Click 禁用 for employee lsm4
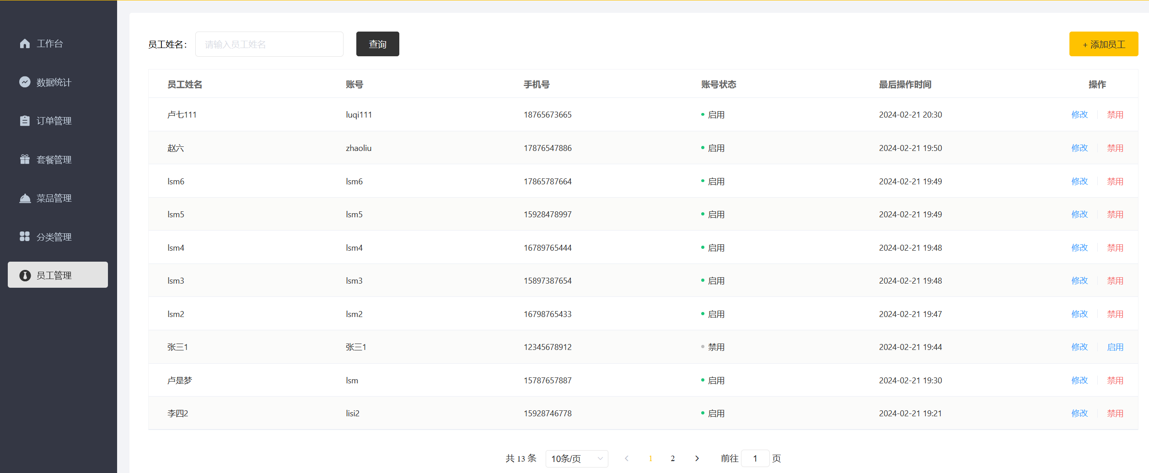Viewport: 1149px width, 473px height. click(1115, 248)
